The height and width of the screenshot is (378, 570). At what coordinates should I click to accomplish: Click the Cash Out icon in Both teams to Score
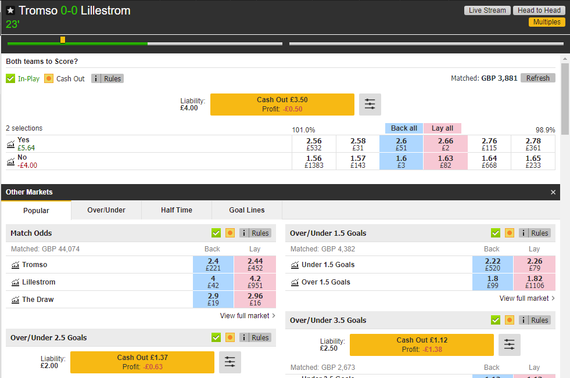49,78
